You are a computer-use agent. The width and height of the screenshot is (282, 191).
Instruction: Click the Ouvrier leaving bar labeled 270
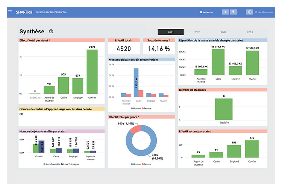point(252,149)
